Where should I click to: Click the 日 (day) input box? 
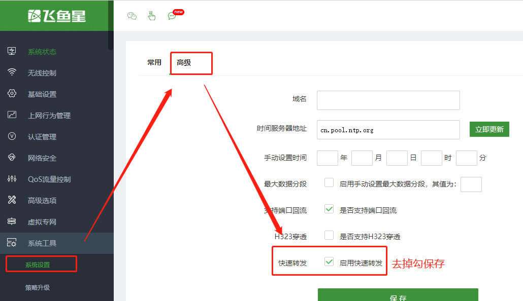click(397, 158)
